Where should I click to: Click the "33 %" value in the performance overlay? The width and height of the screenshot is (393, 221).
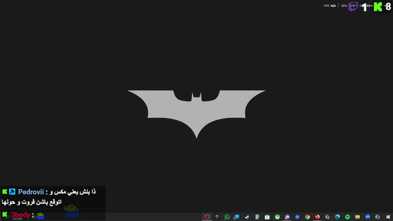370,6
